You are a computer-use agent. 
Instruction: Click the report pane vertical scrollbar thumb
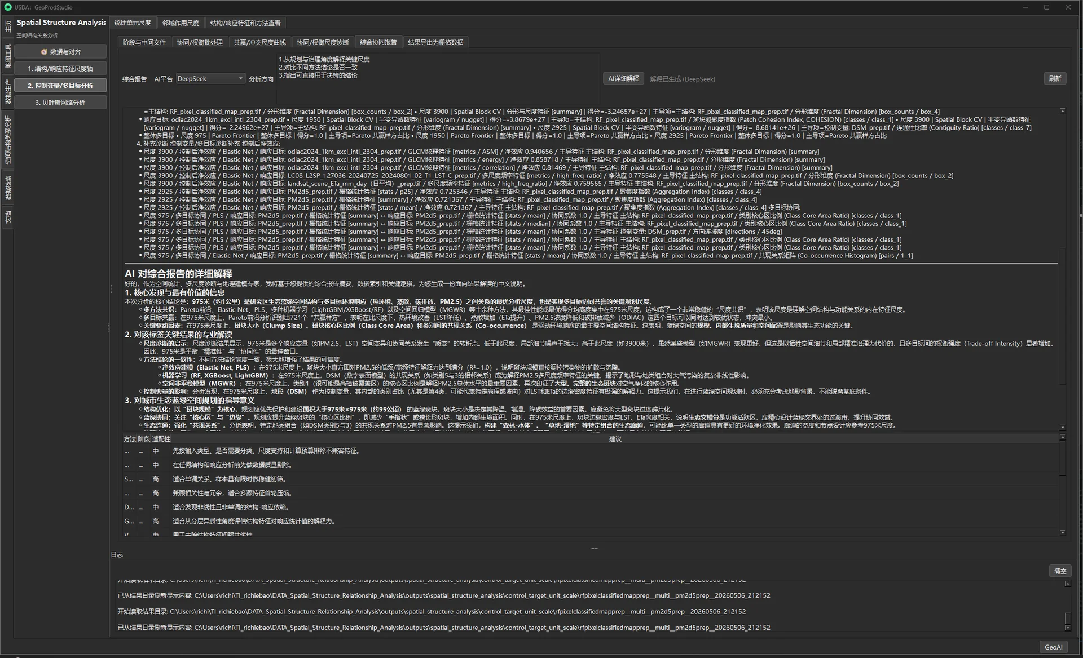[x=1063, y=317]
